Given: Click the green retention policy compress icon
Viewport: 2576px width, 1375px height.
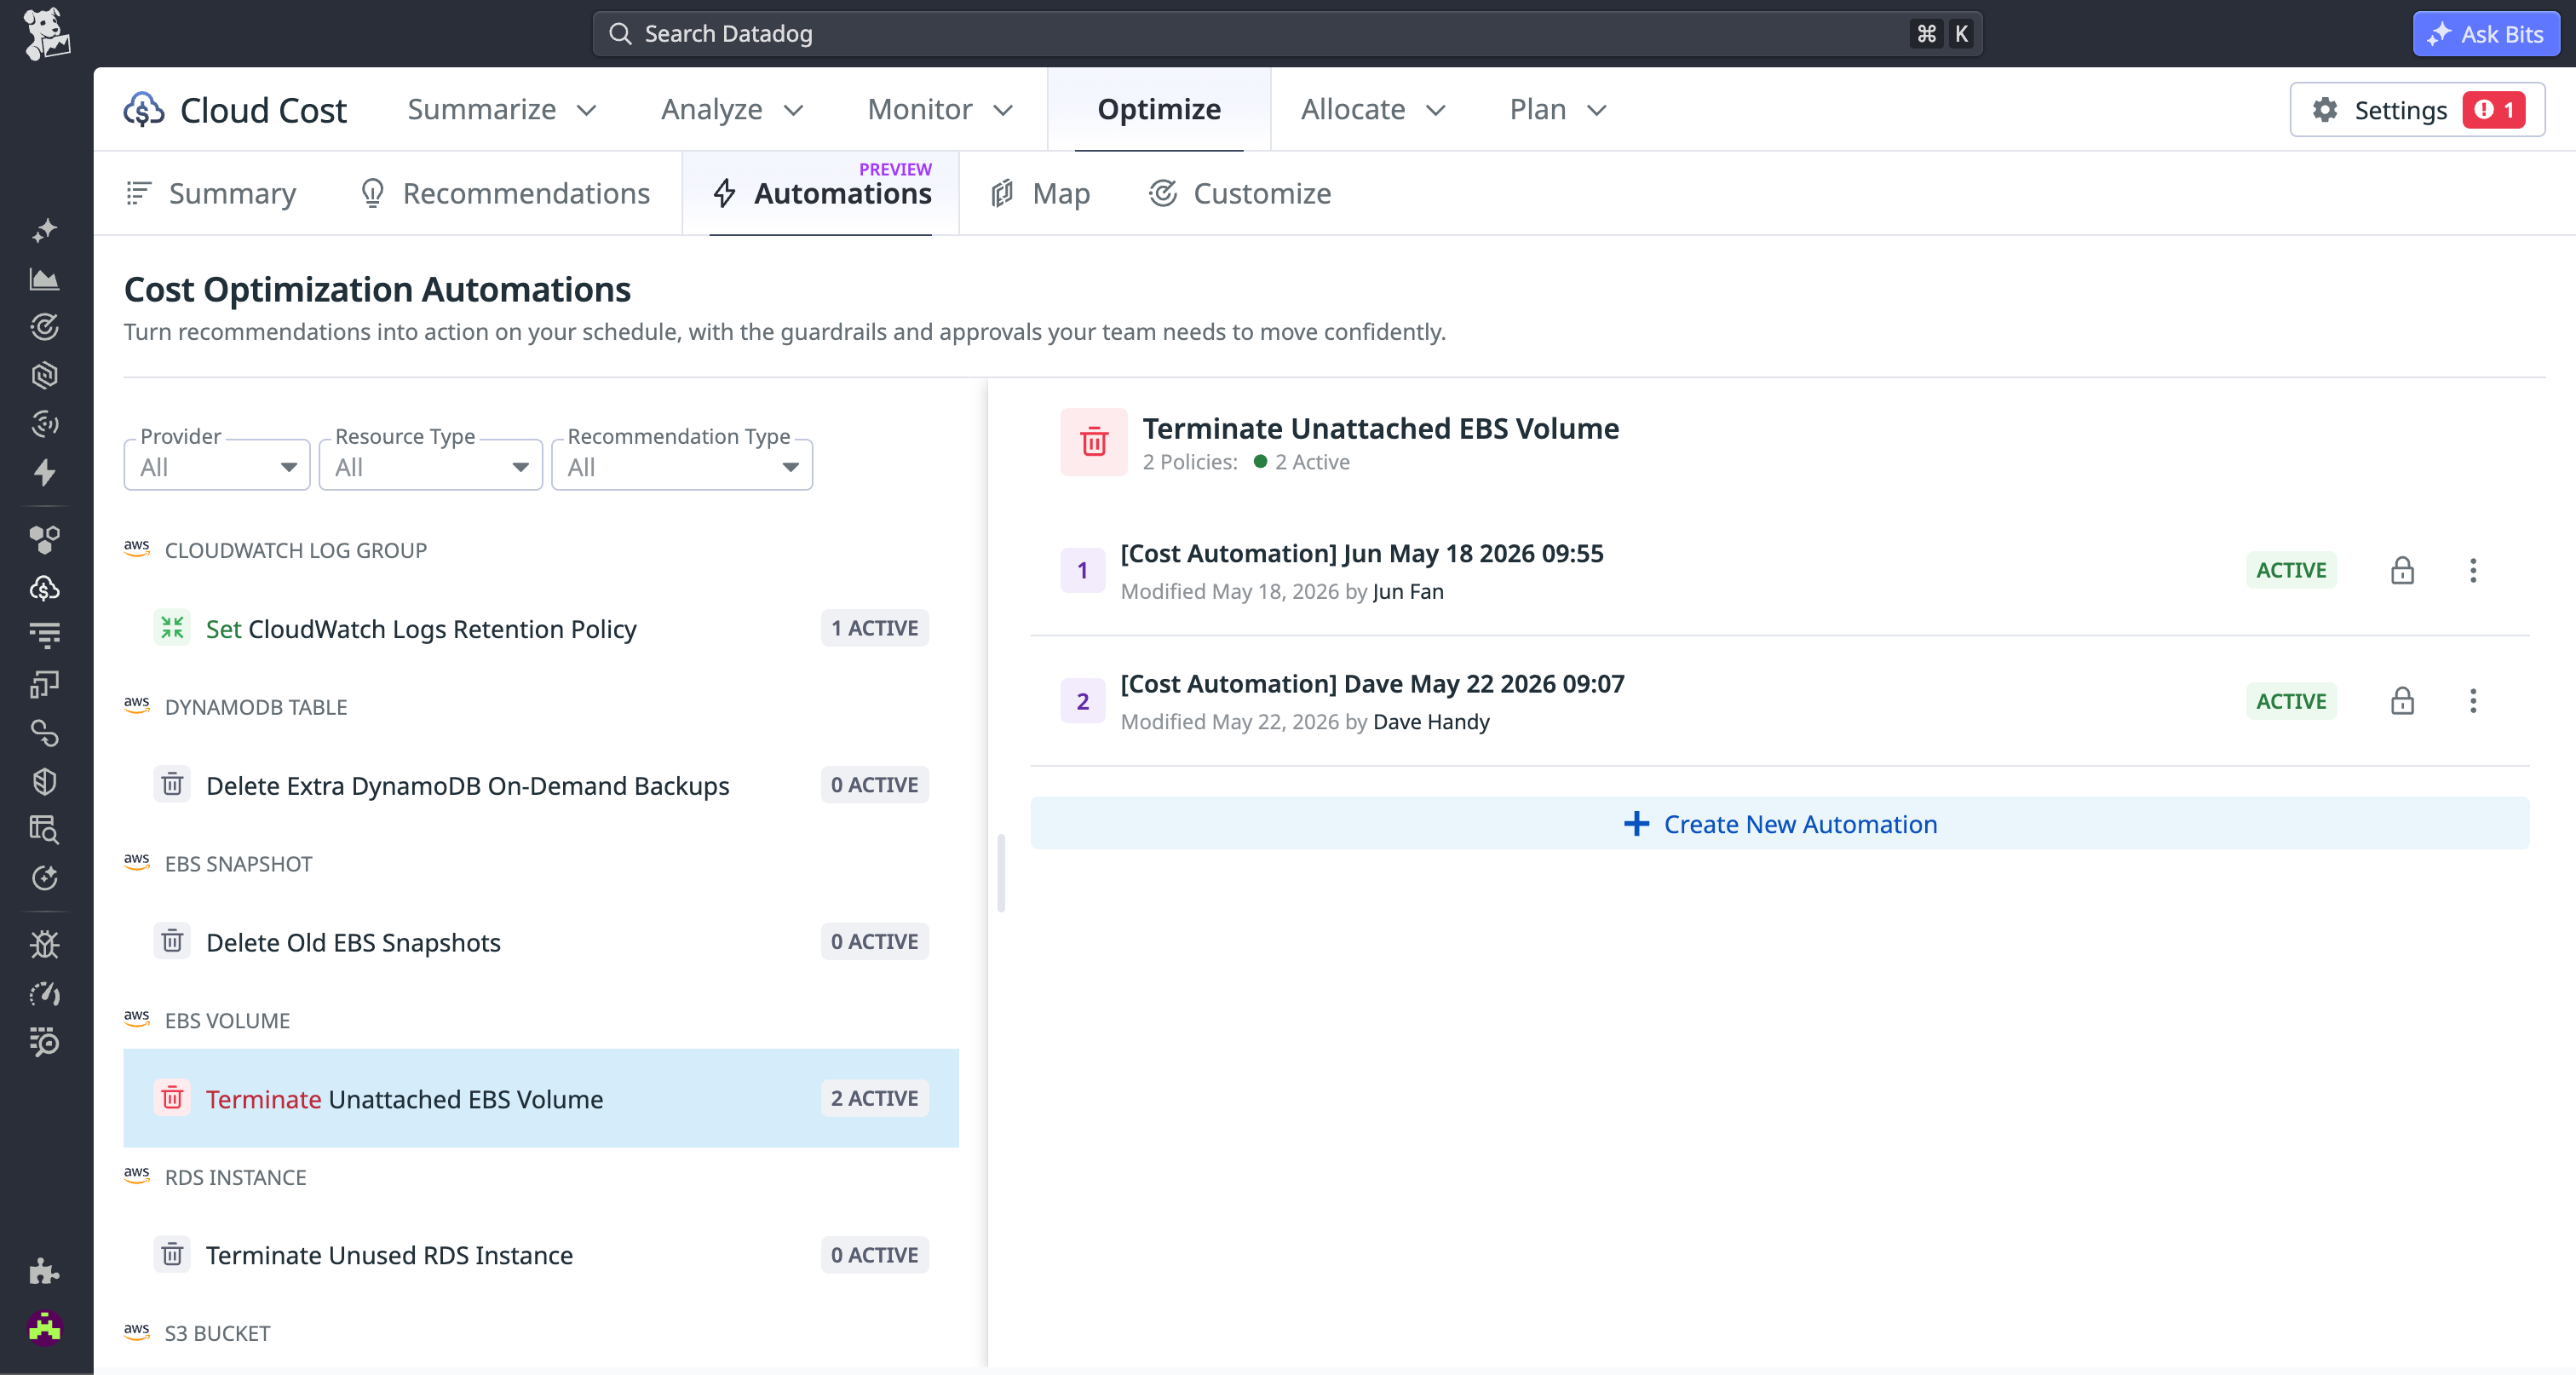Looking at the screenshot, I should [x=172, y=628].
